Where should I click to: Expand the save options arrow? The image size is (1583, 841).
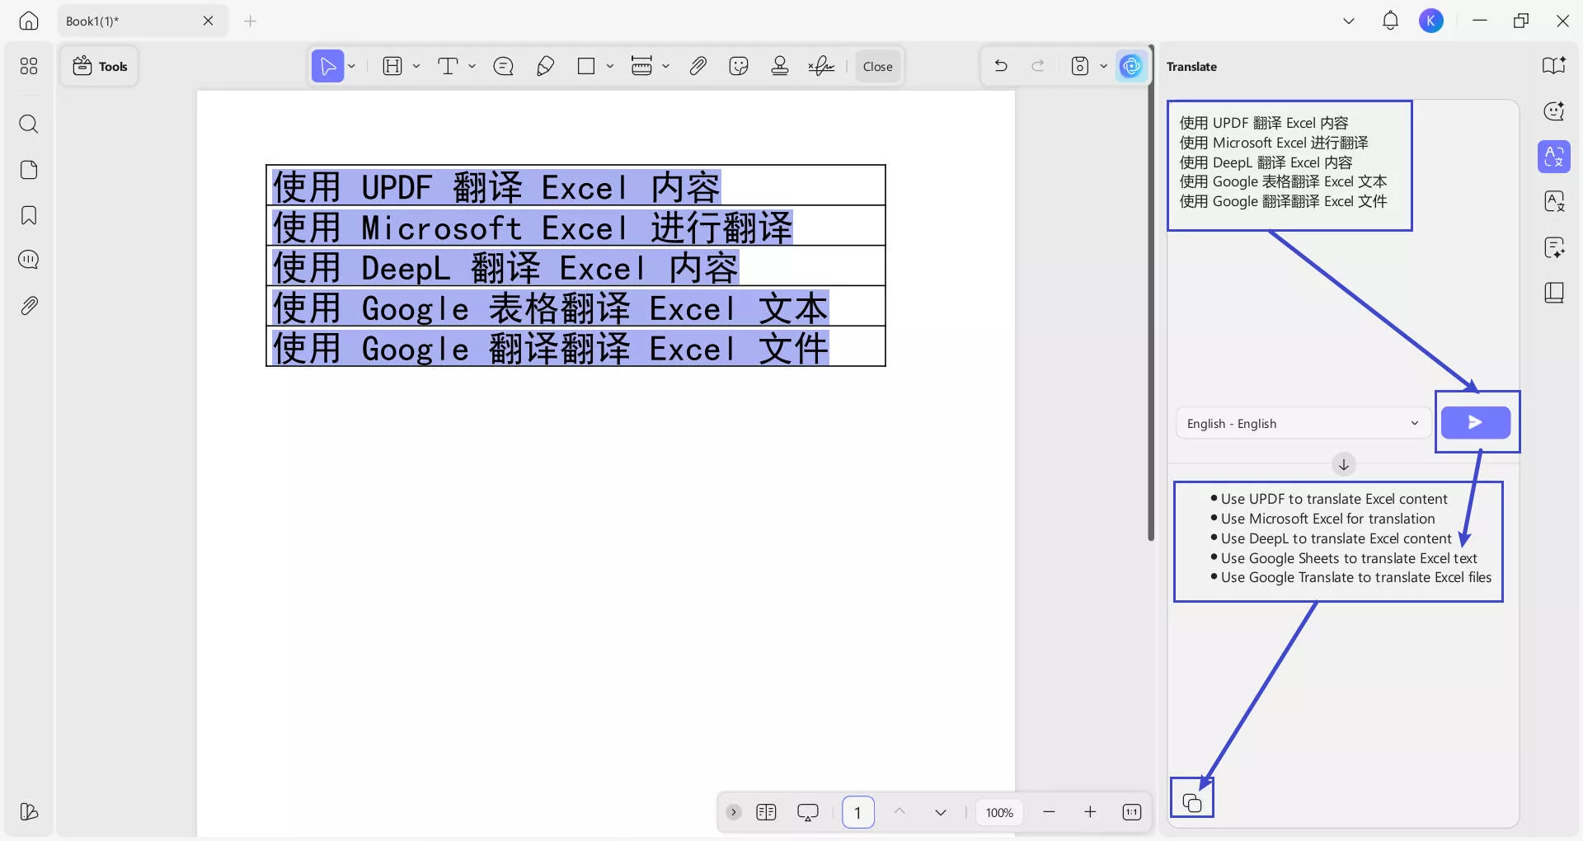coord(1104,66)
